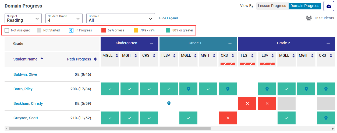Click the red 69% or less swatch
The image size is (337, 133).
click(x=104, y=30)
